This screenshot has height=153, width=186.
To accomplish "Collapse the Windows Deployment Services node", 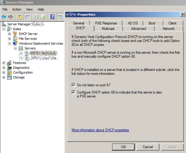I will [x=9, y=44].
